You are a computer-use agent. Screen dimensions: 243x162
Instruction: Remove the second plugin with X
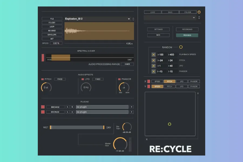click(131, 112)
